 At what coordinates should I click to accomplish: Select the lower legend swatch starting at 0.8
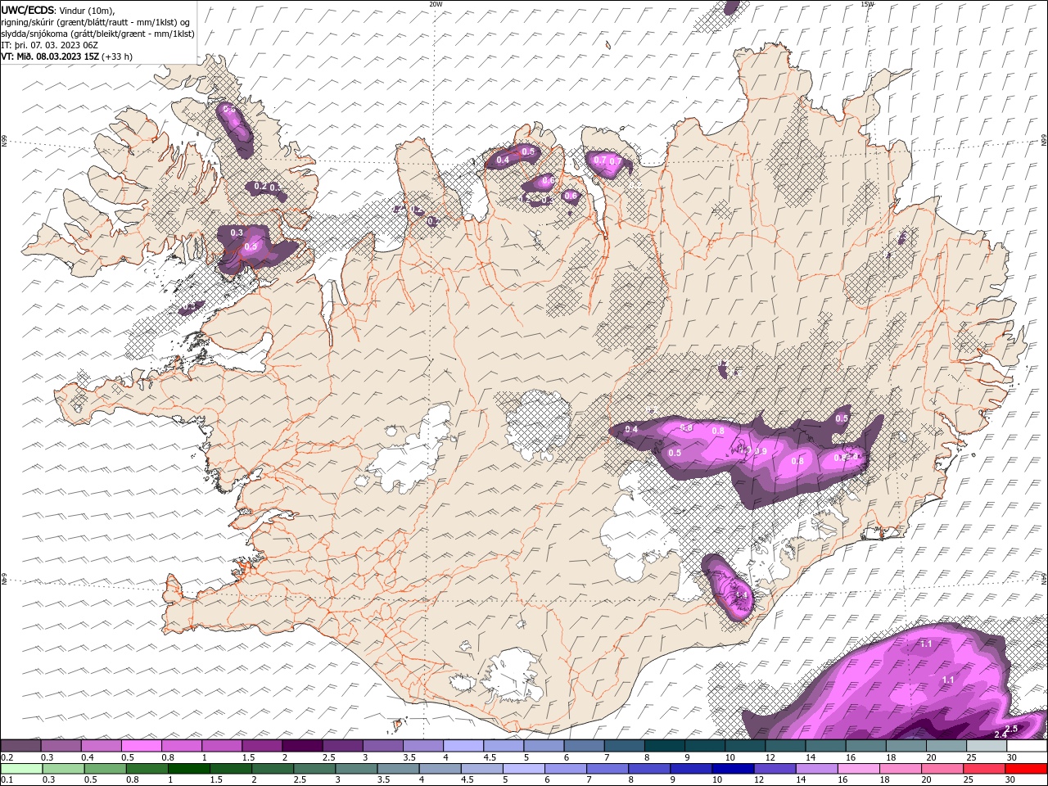coord(147,769)
